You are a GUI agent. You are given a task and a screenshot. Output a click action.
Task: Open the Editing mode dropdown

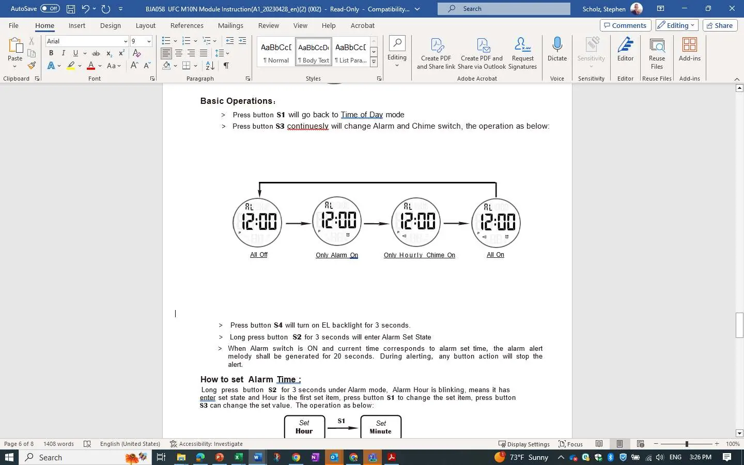click(x=677, y=25)
